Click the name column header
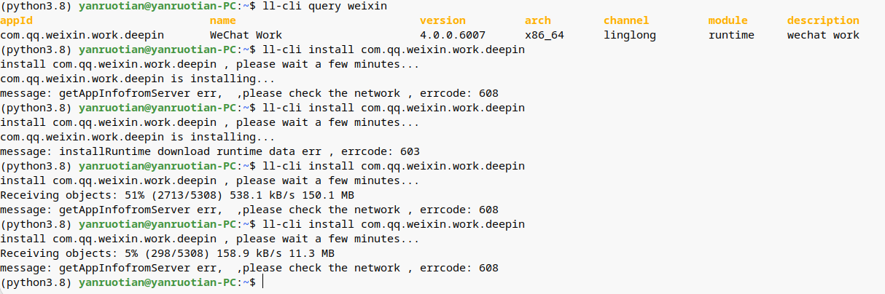Viewport: 885px width, 294px height. [222, 20]
